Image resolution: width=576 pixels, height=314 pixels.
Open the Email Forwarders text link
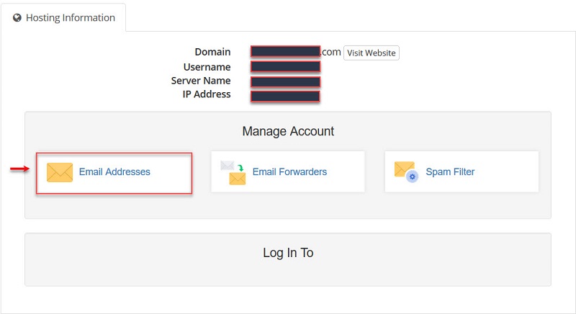coord(289,172)
